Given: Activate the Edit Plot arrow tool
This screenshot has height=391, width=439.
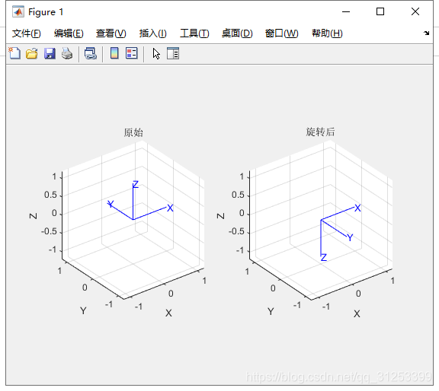Looking at the screenshot, I should [156, 53].
